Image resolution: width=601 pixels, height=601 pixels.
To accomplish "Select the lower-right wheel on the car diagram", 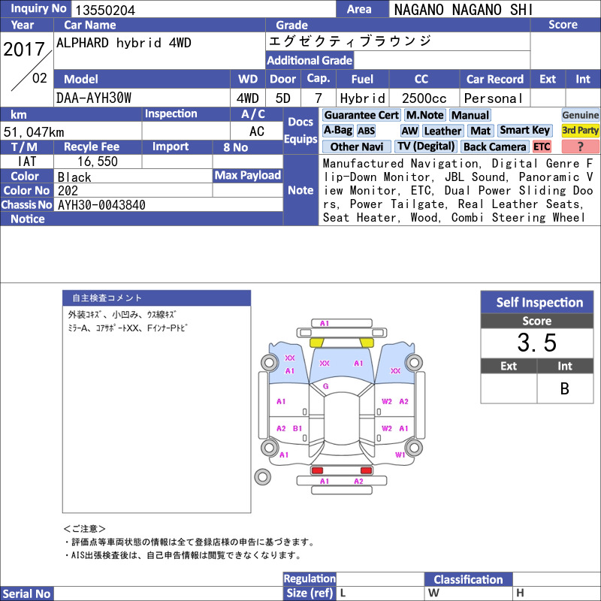I will point(414,447).
